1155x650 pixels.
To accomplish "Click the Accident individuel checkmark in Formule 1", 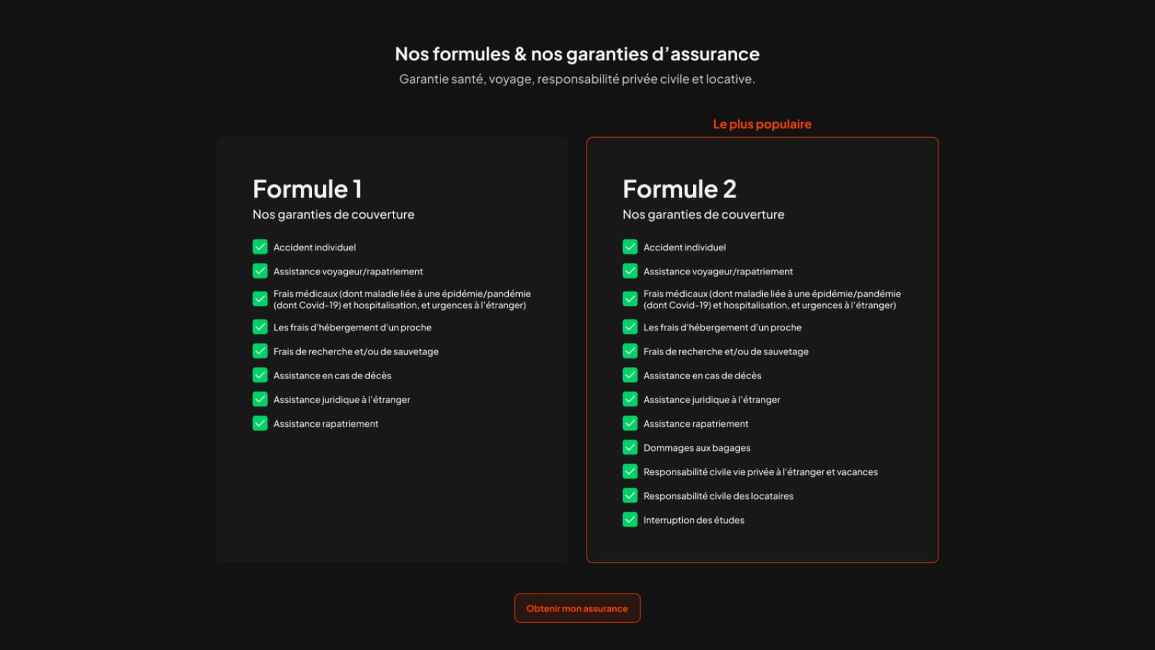I will pyautogui.click(x=260, y=247).
